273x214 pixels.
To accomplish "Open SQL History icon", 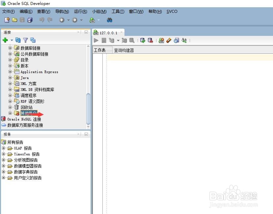I will coord(177,40).
